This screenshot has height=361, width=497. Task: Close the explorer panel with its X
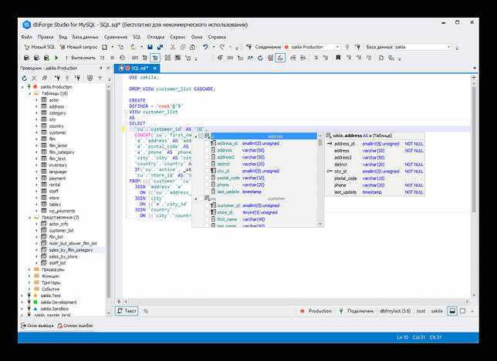click(x=108, y=68)
